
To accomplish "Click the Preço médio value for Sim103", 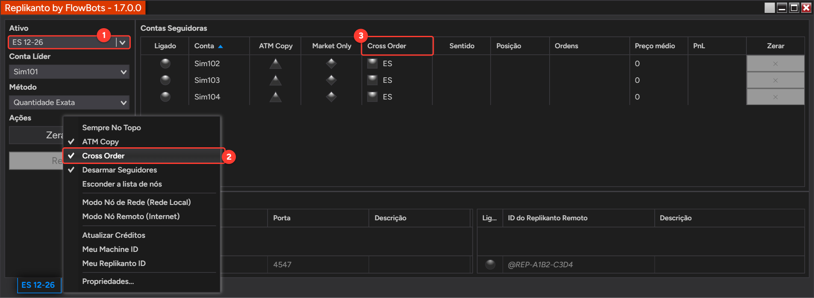I will [637, 80].
